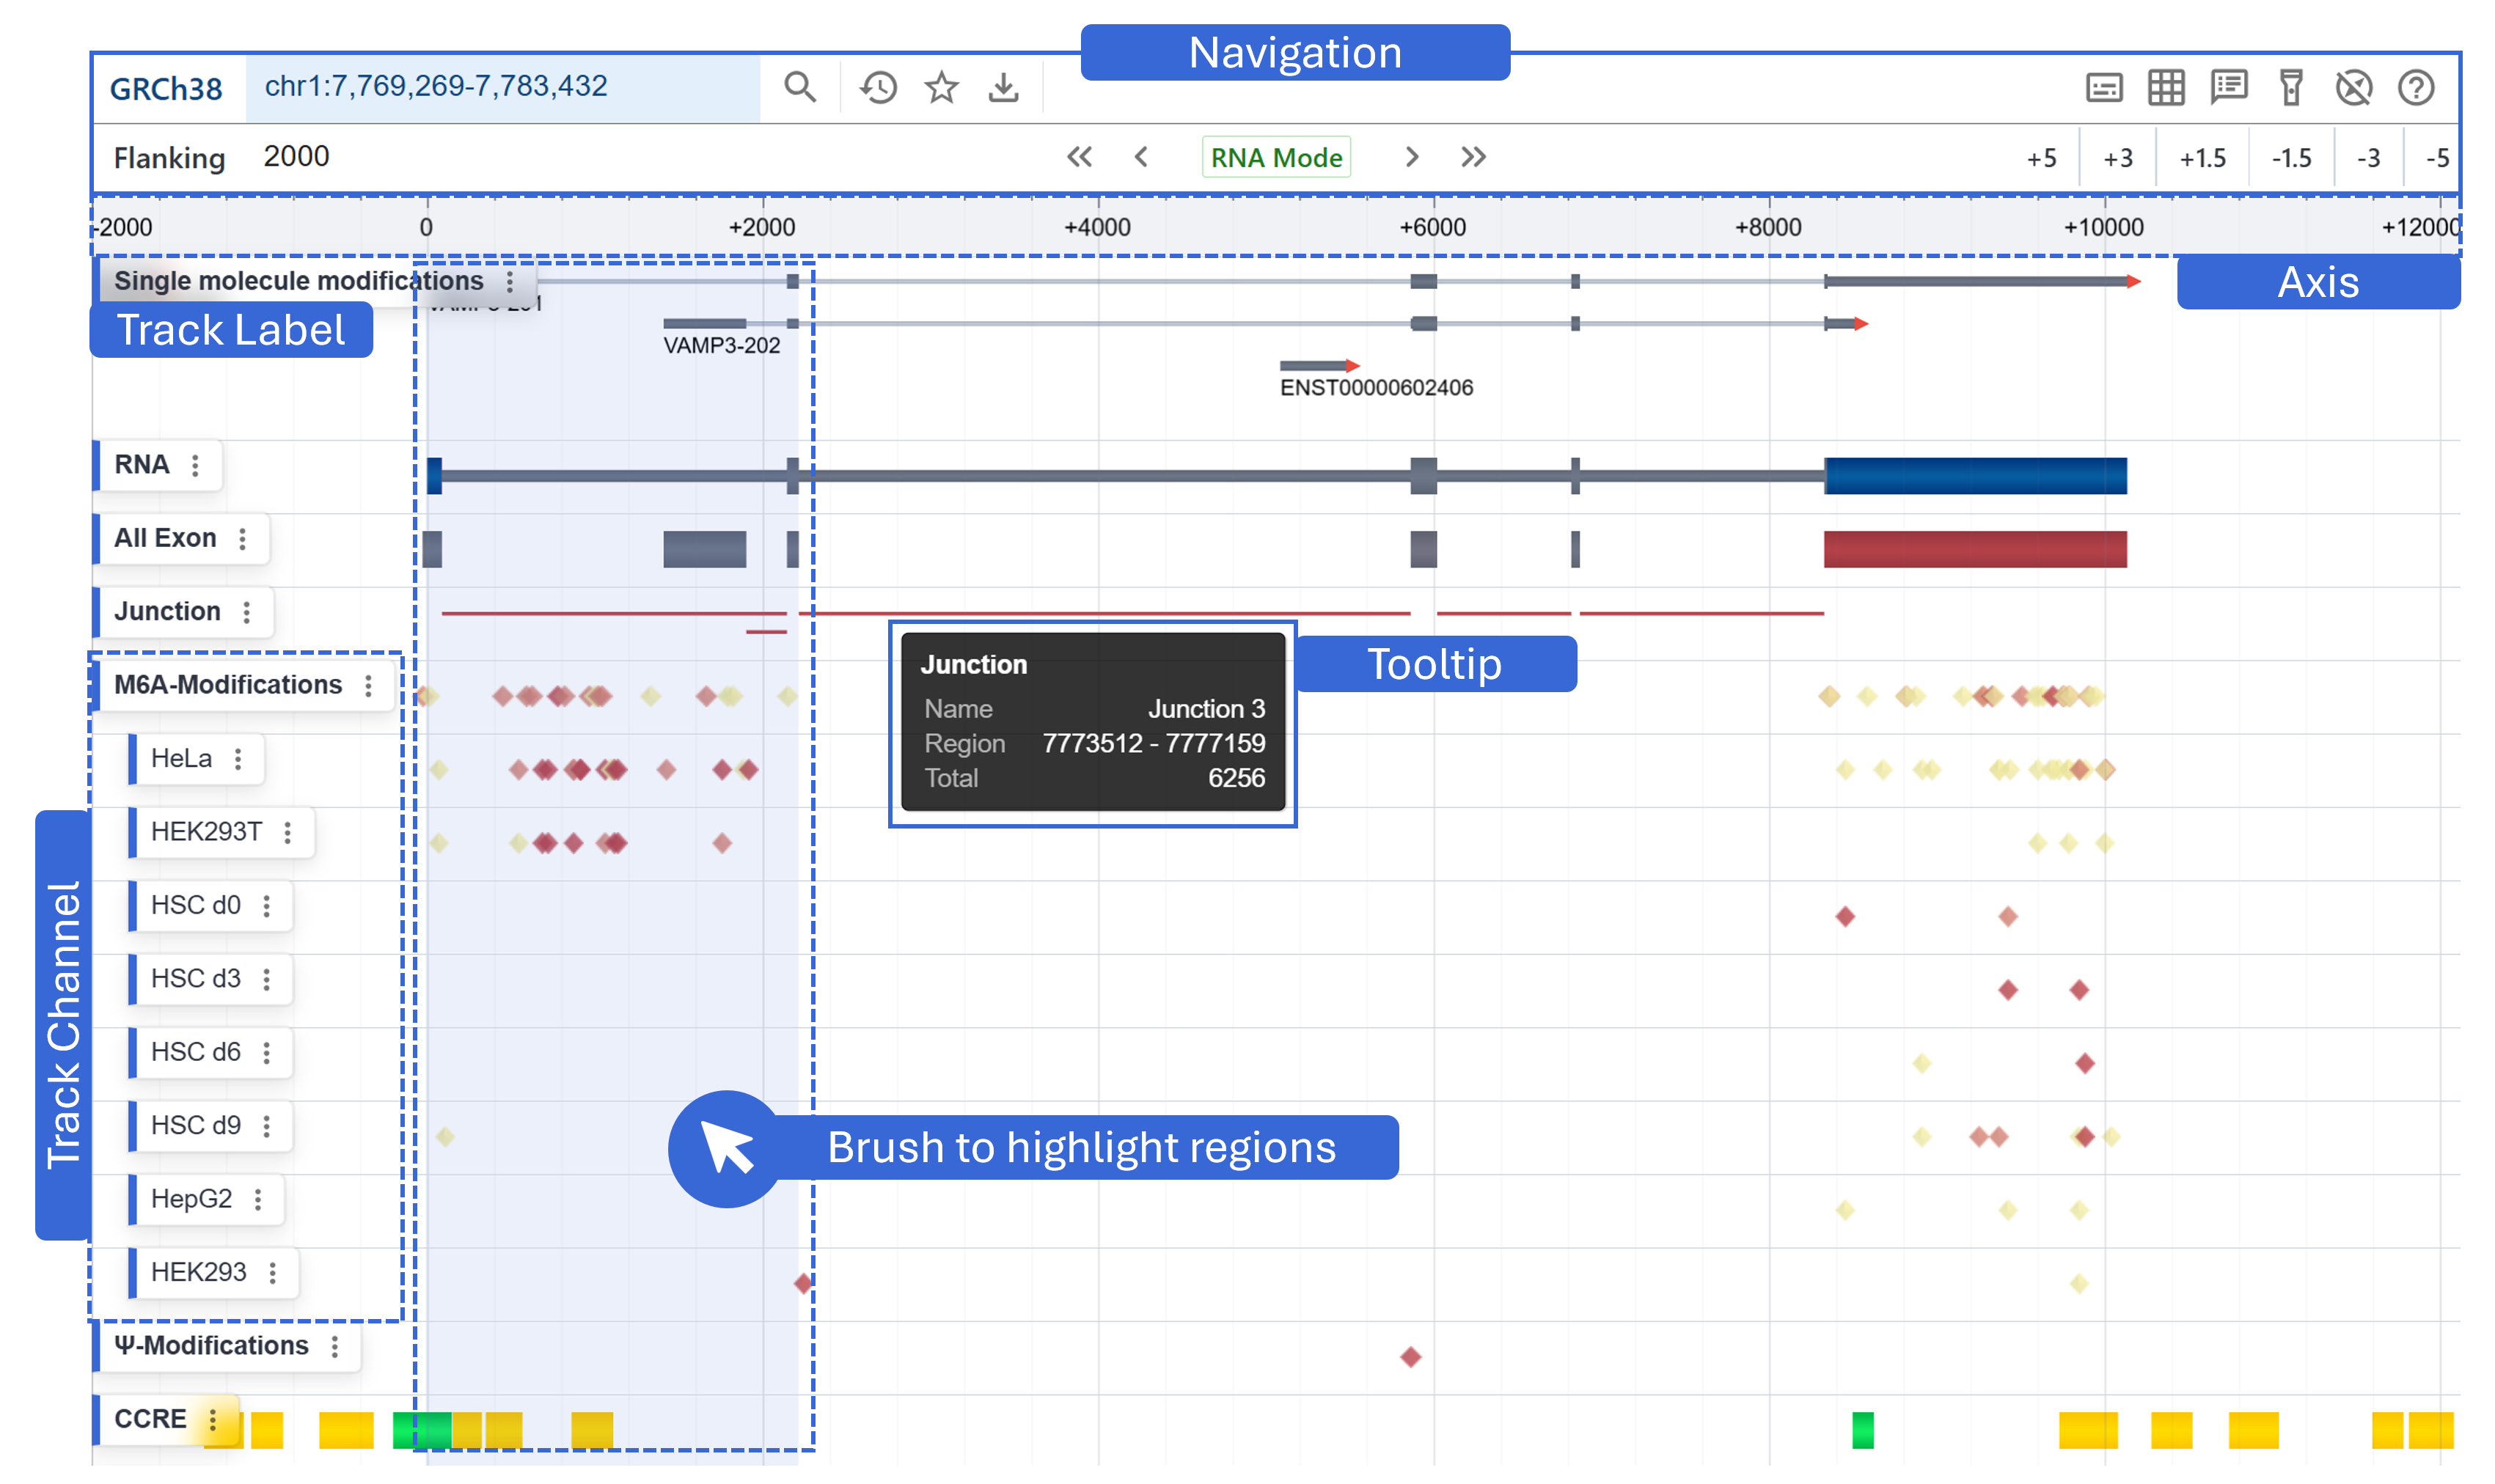The image size is (2495, 1484).
Task: Click the star favorite icon
Action: 941,88
